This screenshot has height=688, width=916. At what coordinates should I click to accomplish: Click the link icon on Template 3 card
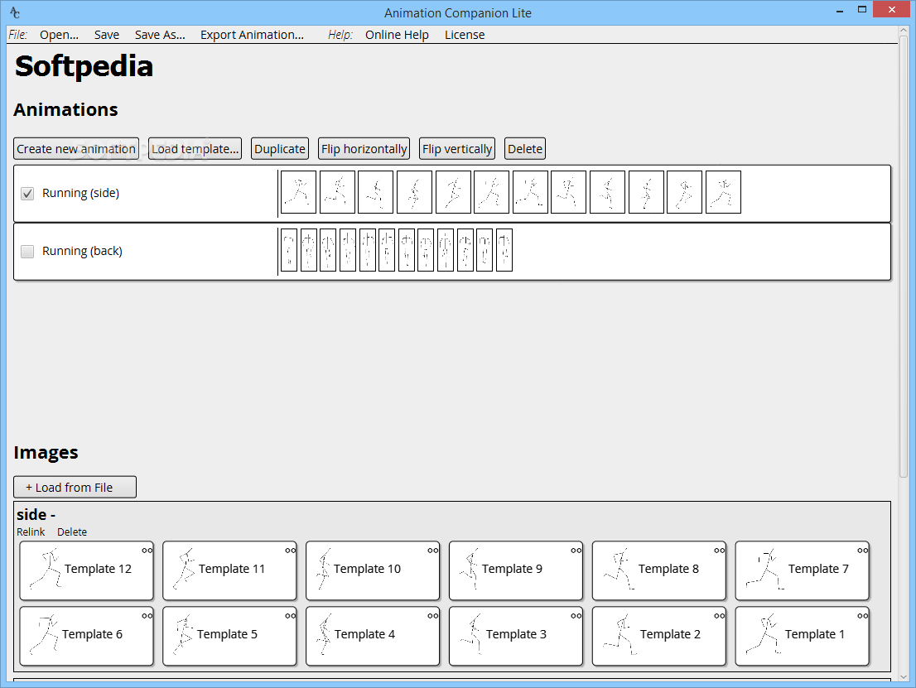576,616
